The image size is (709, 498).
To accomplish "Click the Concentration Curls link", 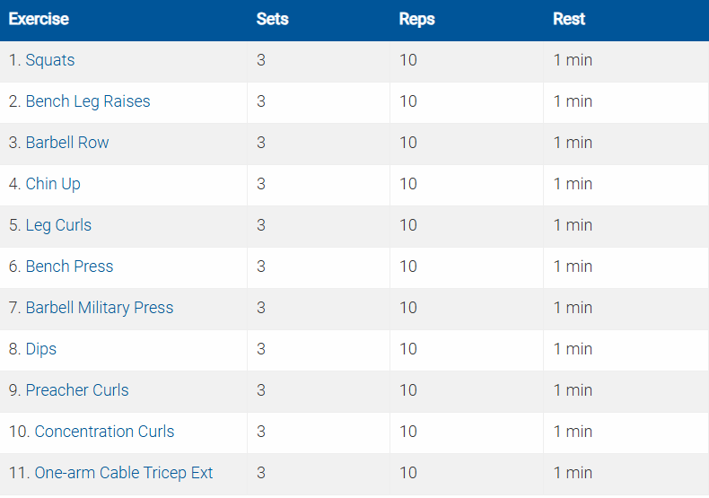I will [x=104, y=432].
